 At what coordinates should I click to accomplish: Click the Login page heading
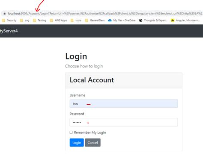pos(76,56)
